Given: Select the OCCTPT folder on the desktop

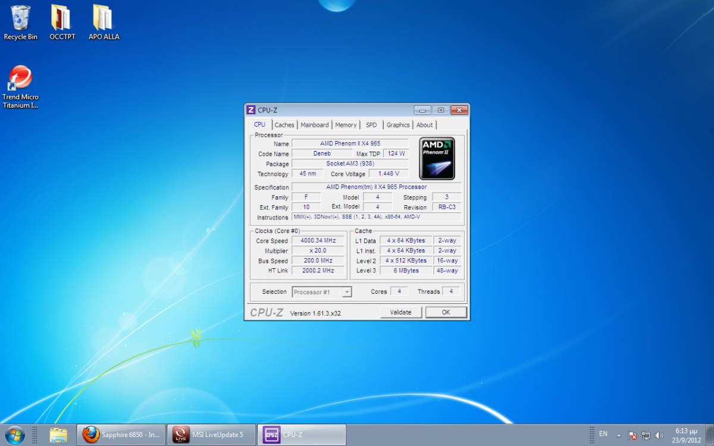Looking at the screenshot, I should [62, 23].
